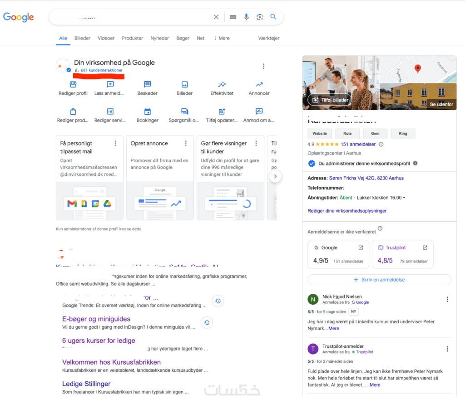This screenshot has height=404, width=465.
Task: Open Værktøjer search tools
Action: click(269, 38)
